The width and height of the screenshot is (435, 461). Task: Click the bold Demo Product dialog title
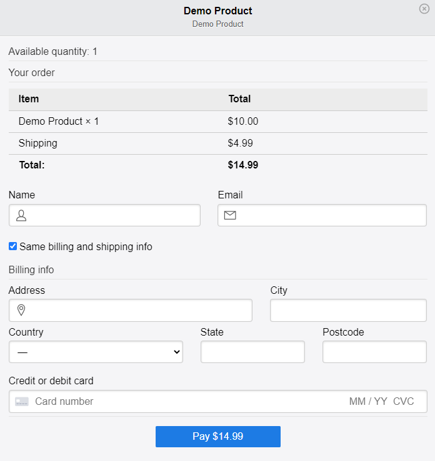217,11
